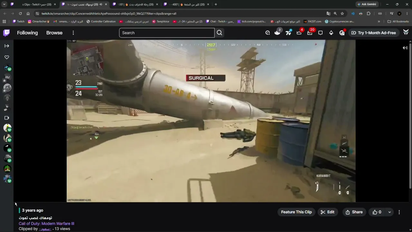Open the user avatar account menu
This screenshot has height=232, width=412.
click(x=406, y=32)
